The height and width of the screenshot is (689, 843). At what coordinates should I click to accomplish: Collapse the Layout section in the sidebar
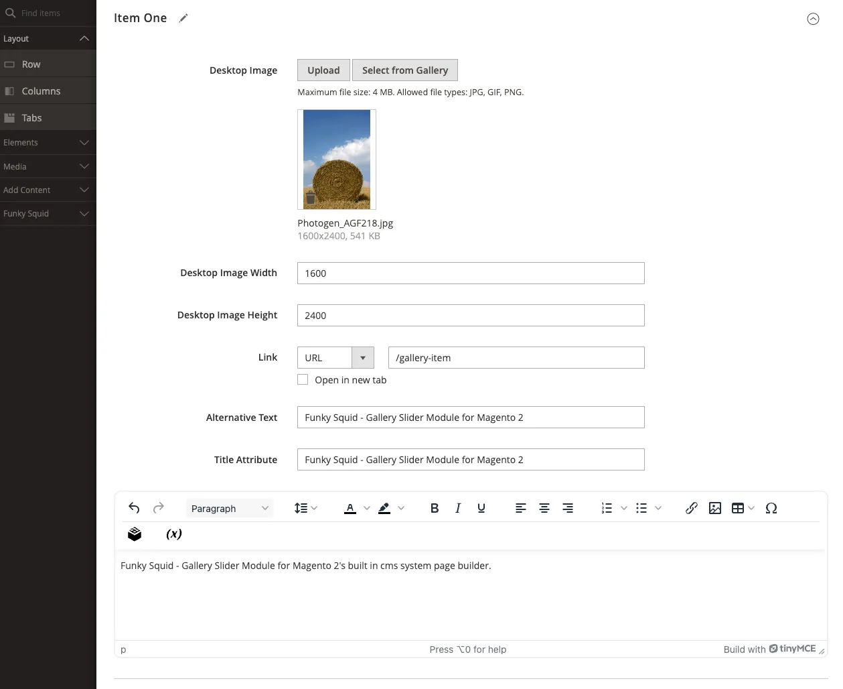pyautogui.click(x=48, y=38)
